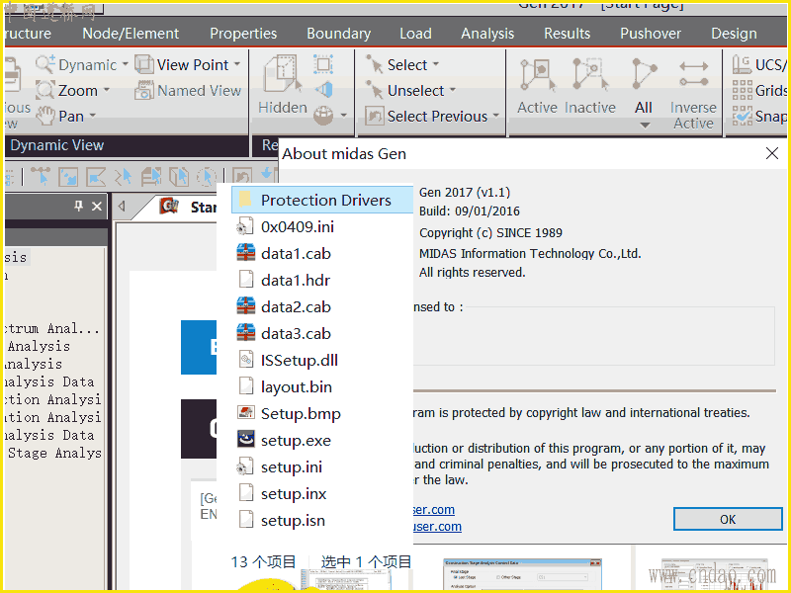Select the zigzag intersect-line select icon
Viewport: 791px width, 593px height.
[123, 177]
